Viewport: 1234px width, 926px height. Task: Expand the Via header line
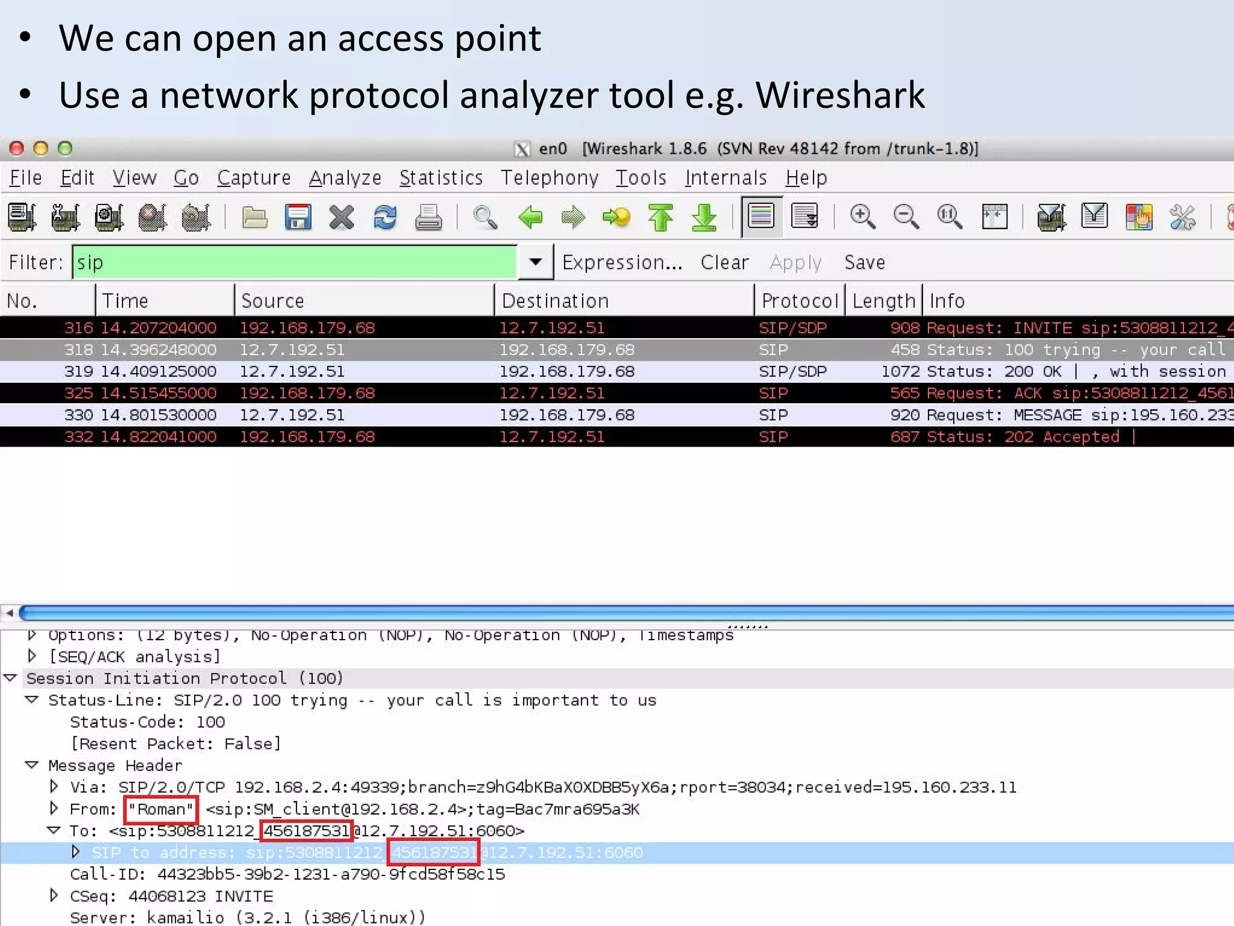[54, 787]
